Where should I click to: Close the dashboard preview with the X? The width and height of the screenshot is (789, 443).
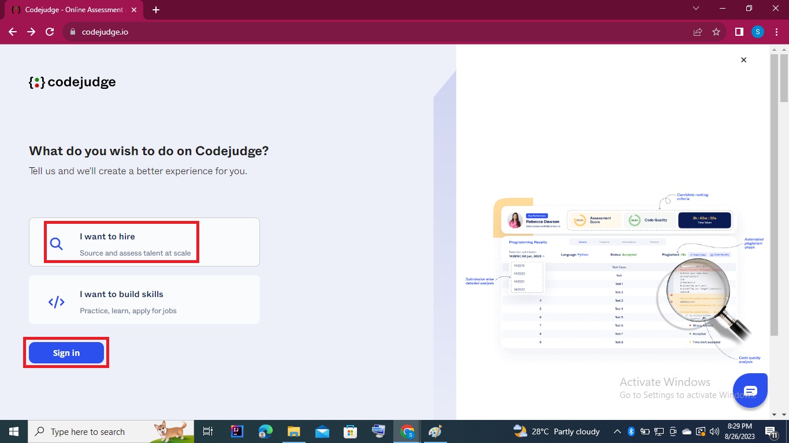743,60
